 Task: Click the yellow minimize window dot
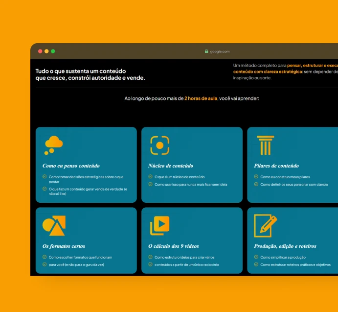(46, 51)
